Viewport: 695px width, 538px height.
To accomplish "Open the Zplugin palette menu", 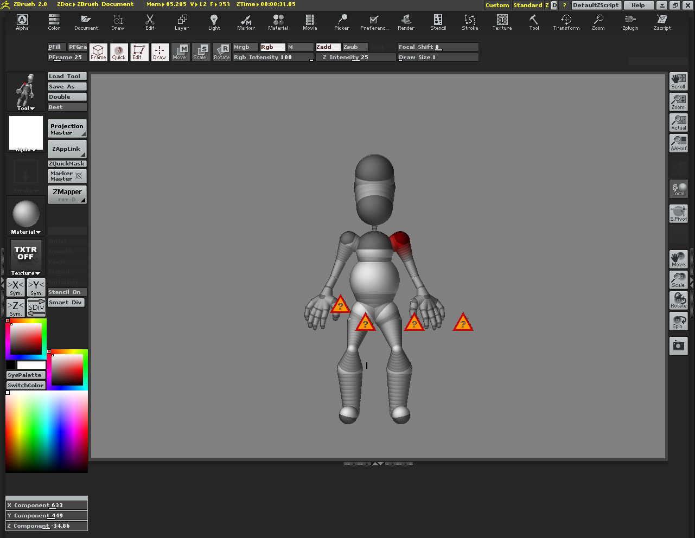I will [x=630, y=23].
